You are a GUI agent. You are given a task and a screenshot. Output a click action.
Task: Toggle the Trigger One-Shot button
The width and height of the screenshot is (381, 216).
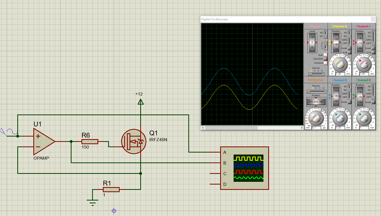click(x=326, y=59)
